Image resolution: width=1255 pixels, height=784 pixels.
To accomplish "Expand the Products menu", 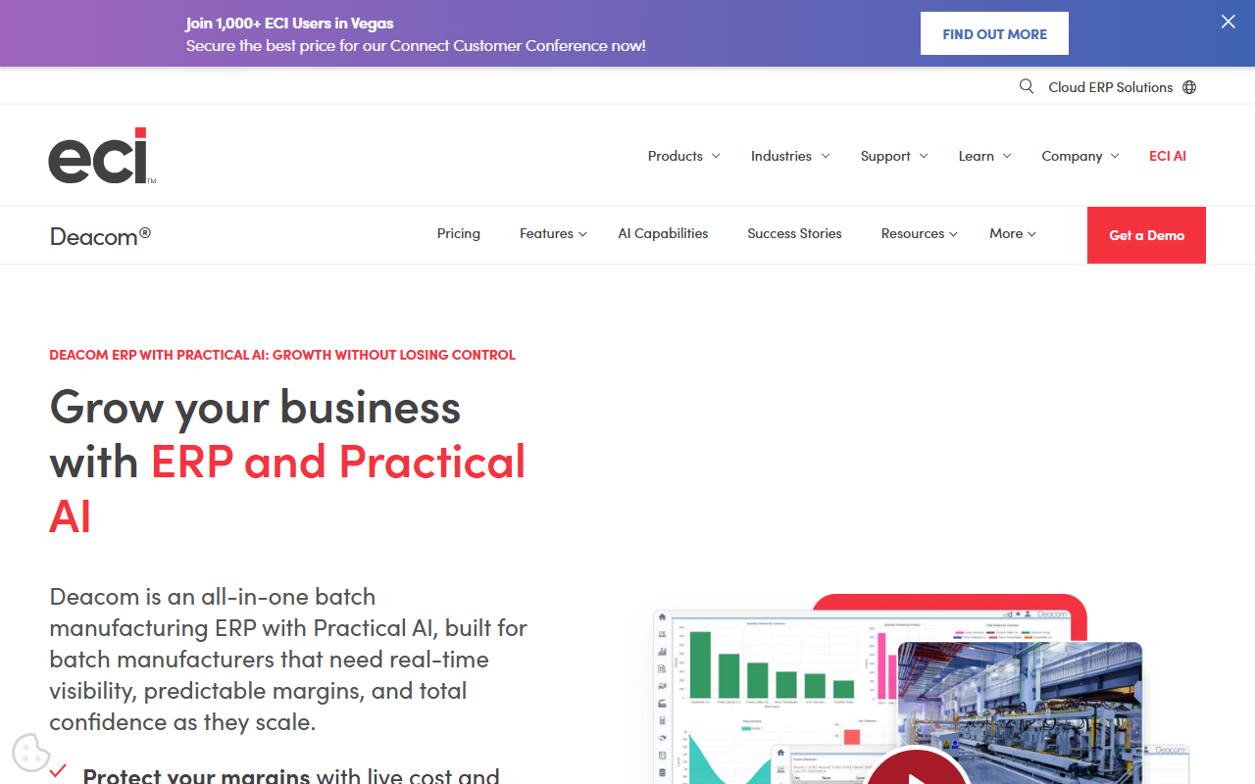I will coord(683,156).
